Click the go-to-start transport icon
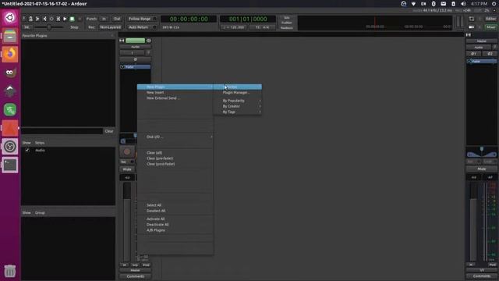This screenshot has height=281, width=499. 37,19
